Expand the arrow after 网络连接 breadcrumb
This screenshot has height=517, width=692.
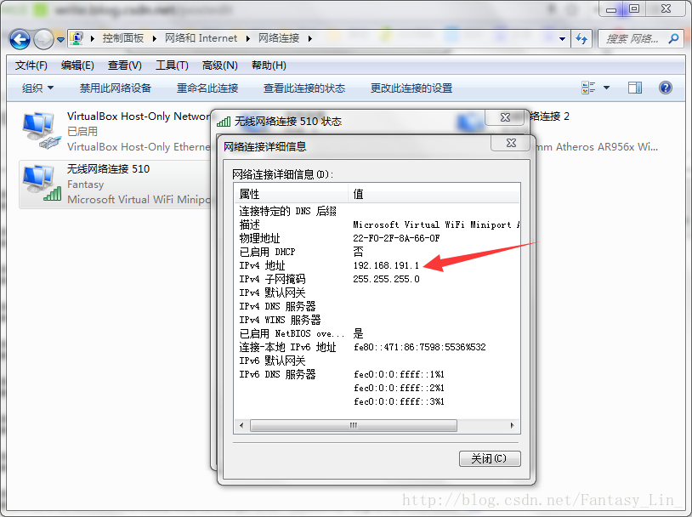pyautogui.click(x=310, y=39)
